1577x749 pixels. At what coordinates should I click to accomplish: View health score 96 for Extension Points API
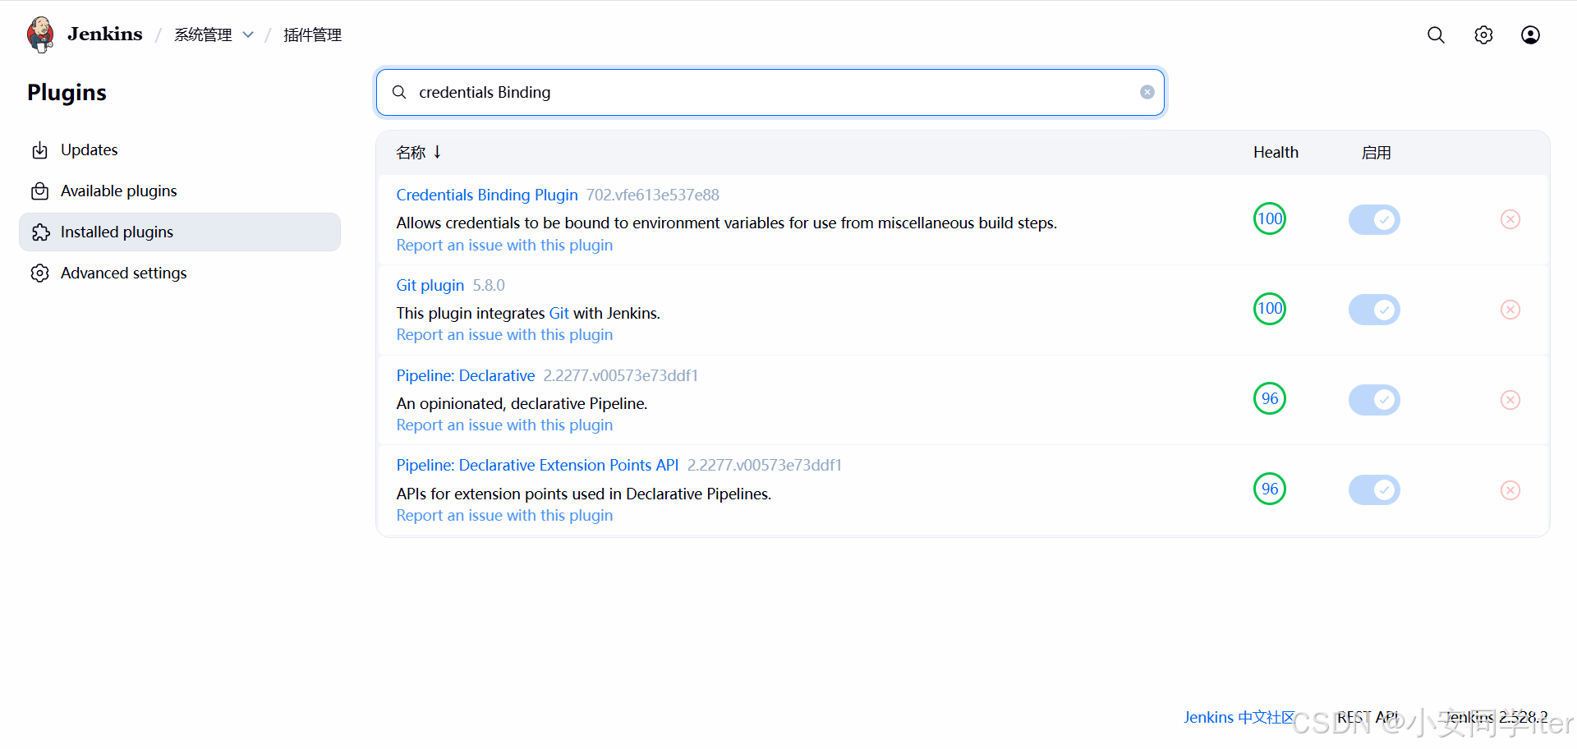pyautogui.click(x=1270, y=489)
